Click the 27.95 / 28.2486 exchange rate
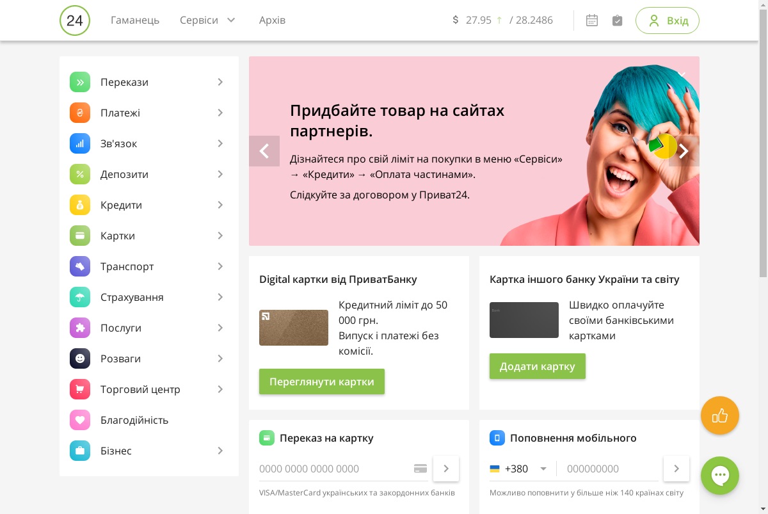 pos(509,20)
